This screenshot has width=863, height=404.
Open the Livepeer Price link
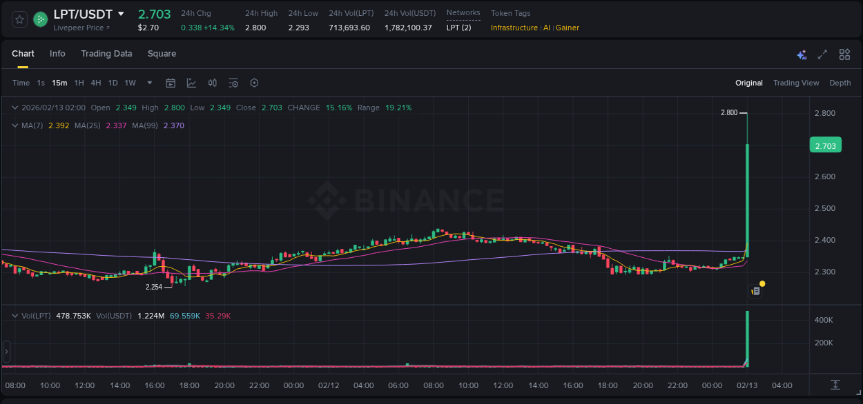[81, 28]
